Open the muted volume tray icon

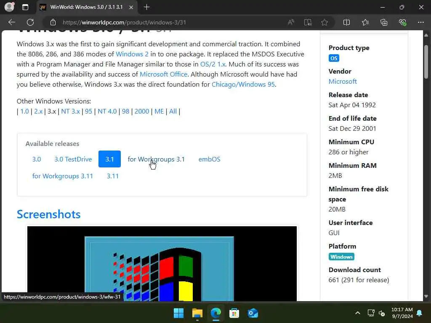[x=382, y=313]
